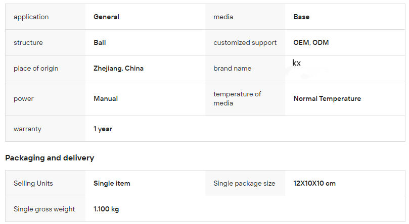409x224 pixels.
Task: Click the "Ball" structure value
Action: 100,43
